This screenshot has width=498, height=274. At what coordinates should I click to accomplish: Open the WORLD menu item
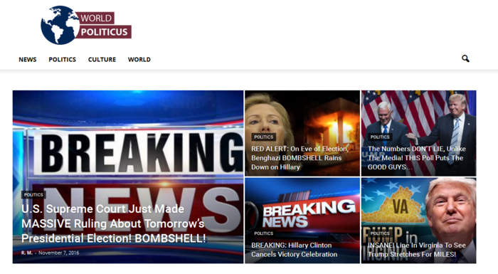tap(139, 60)
